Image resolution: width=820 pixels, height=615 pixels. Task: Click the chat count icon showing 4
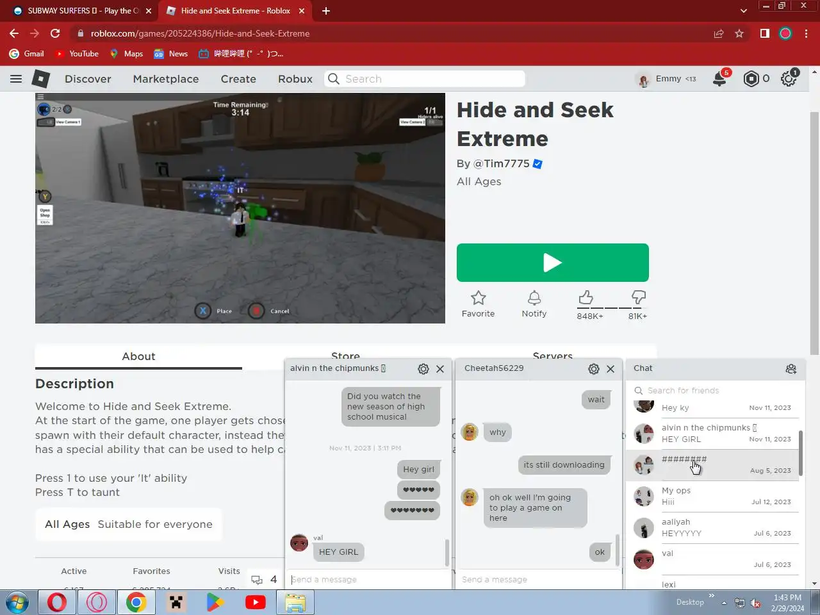coord(264,580)
